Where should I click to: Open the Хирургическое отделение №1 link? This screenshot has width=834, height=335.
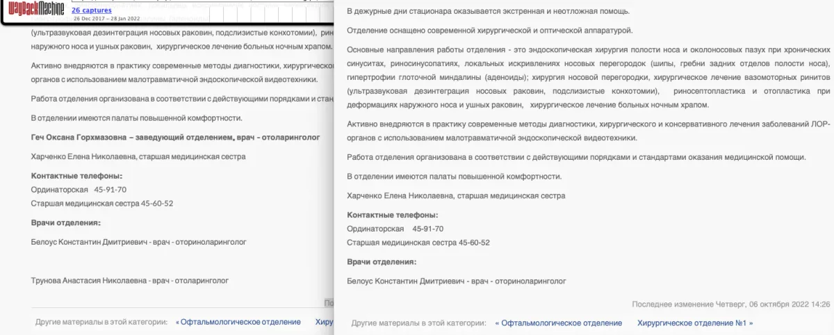pyautogui.click(x=695, y=323)
